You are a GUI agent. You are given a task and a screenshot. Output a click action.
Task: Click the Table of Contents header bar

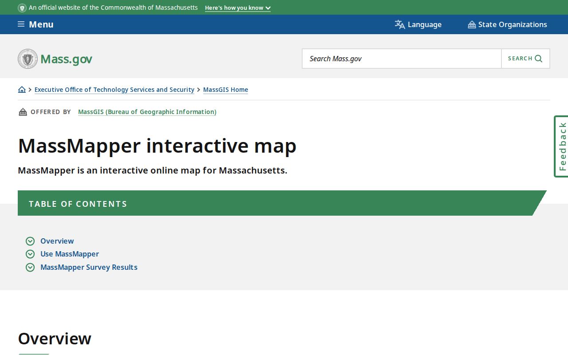pos(282,203)
